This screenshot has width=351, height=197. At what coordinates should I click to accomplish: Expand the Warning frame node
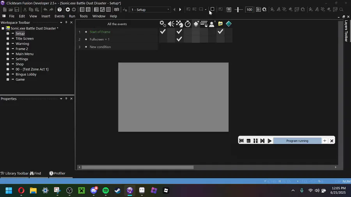tap(8, 44)
